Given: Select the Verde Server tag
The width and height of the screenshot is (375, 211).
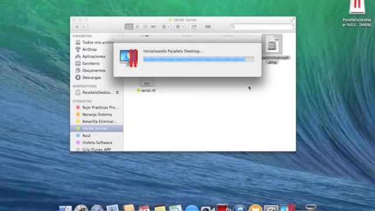Looking at the screenshot, I should (x=97, y=128).
